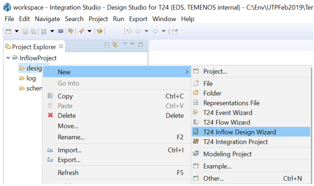Select T24 Inflow Design Wizard
Viewport: 314px width, 186px height.
(x=239, y=132)
